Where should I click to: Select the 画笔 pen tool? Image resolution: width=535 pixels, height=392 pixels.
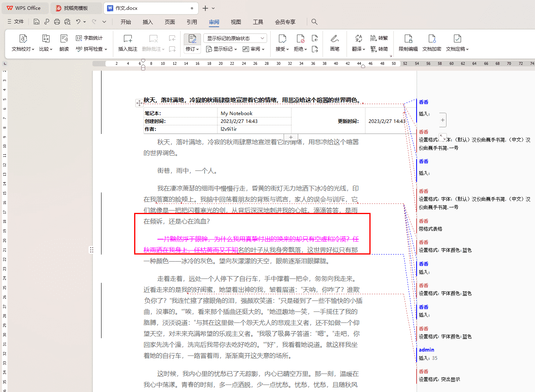[x=335, y=43]
